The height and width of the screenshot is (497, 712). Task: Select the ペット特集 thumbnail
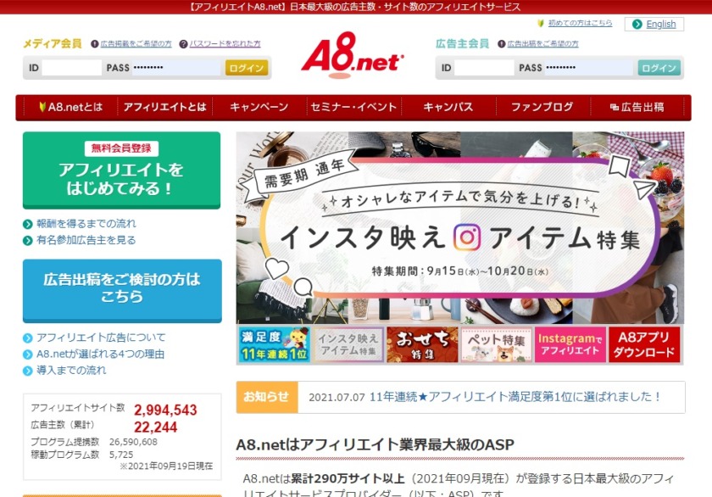[x=497, y=345]
